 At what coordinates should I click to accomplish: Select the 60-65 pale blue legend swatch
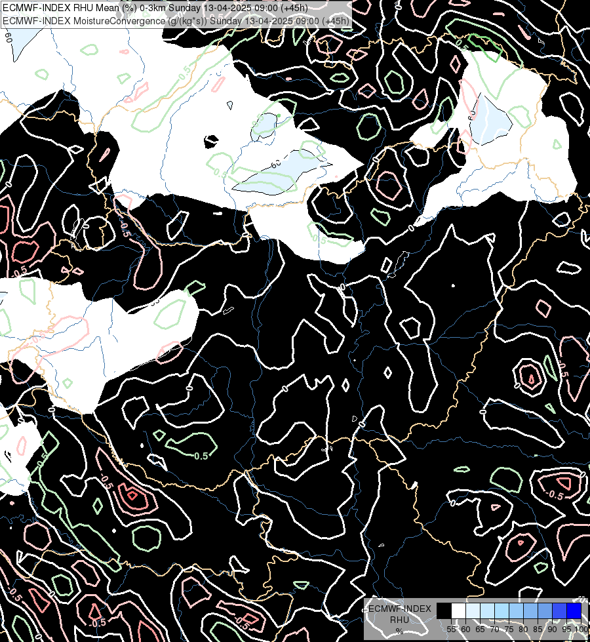tap(473, 611)
